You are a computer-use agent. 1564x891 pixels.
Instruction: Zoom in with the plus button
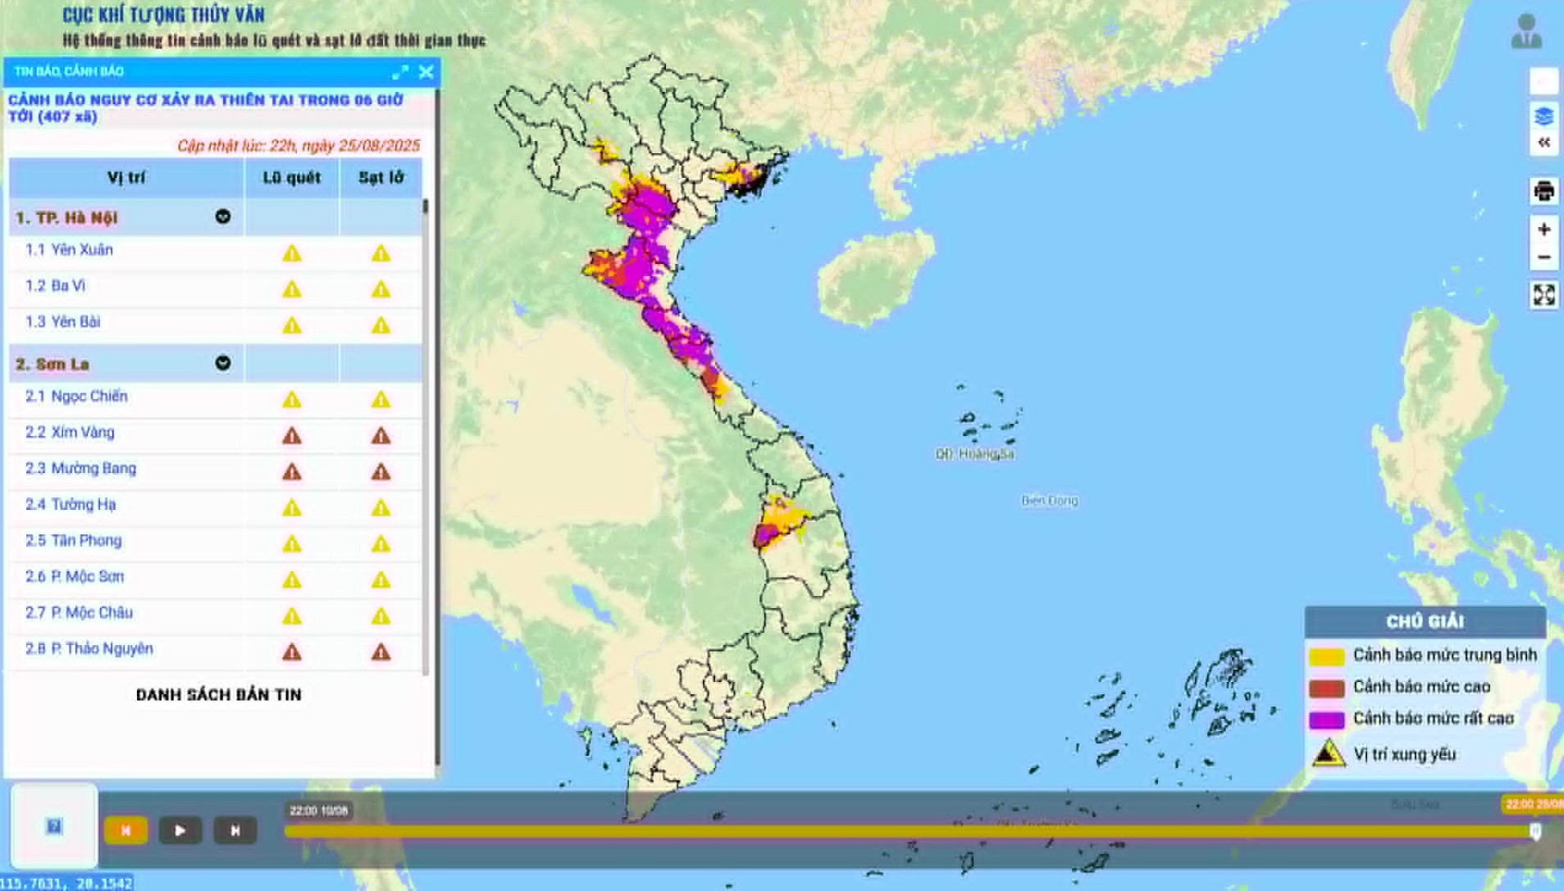(x=1543, y=230)
